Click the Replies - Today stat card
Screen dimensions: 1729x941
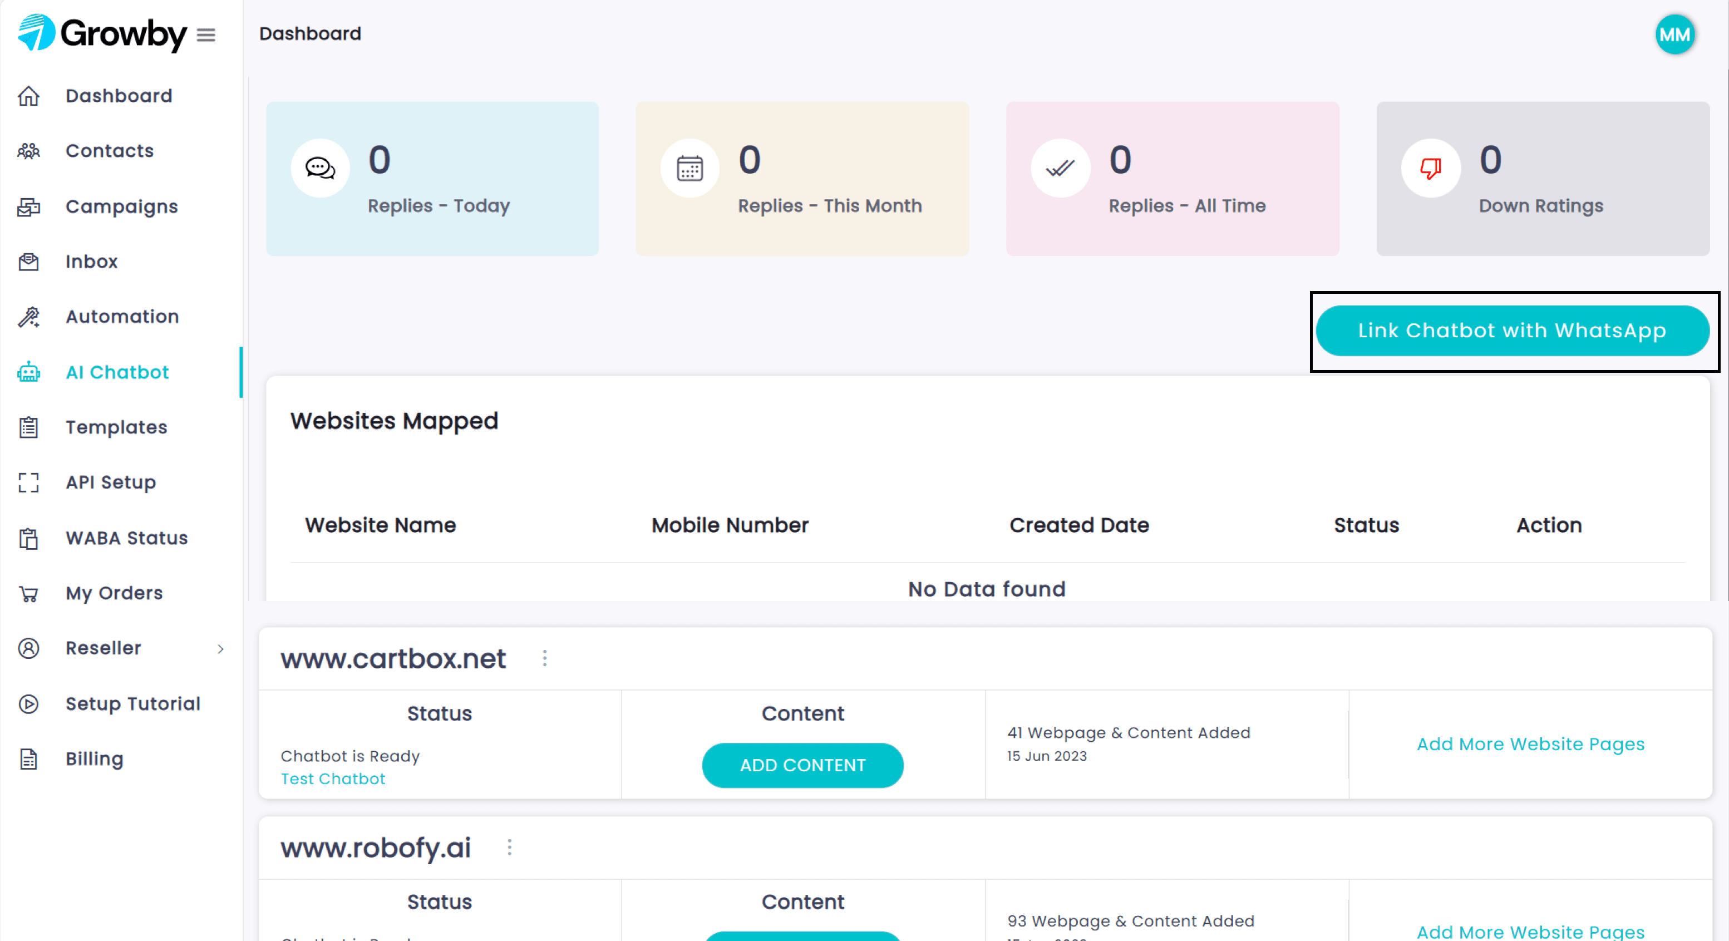[432, 179]
